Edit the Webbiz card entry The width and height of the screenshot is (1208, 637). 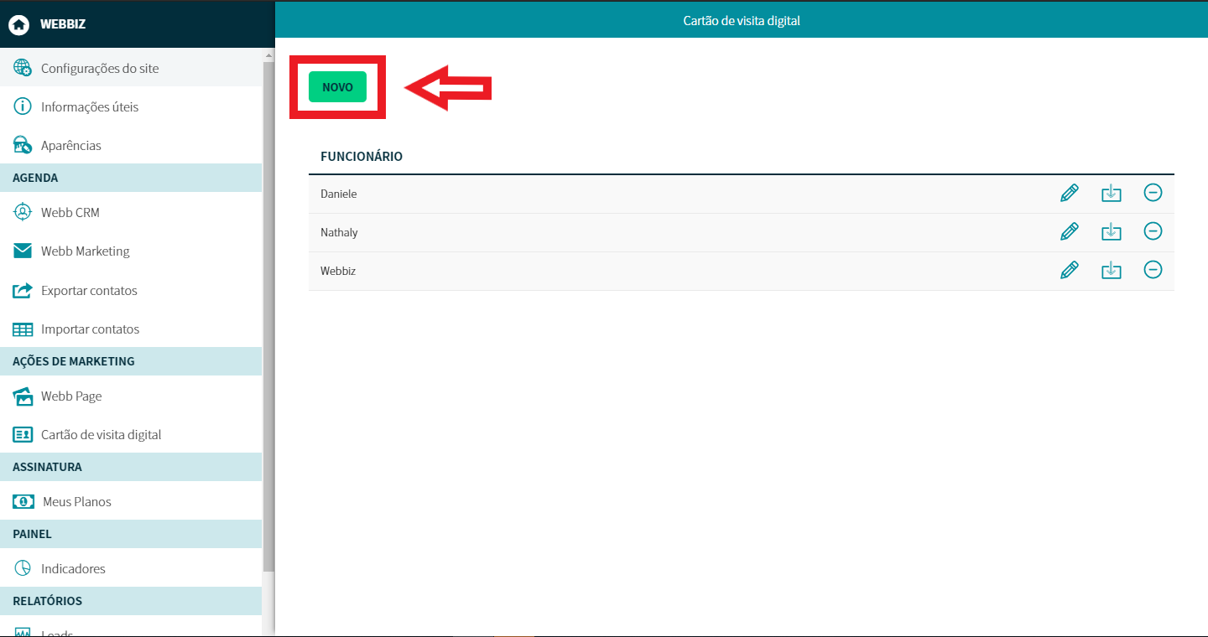tap(1070, 271)
